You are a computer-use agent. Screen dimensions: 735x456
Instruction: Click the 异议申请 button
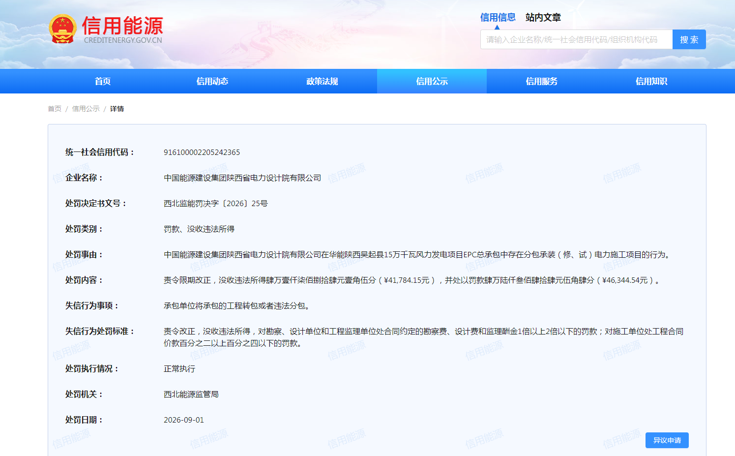click(x=667, y=440)
